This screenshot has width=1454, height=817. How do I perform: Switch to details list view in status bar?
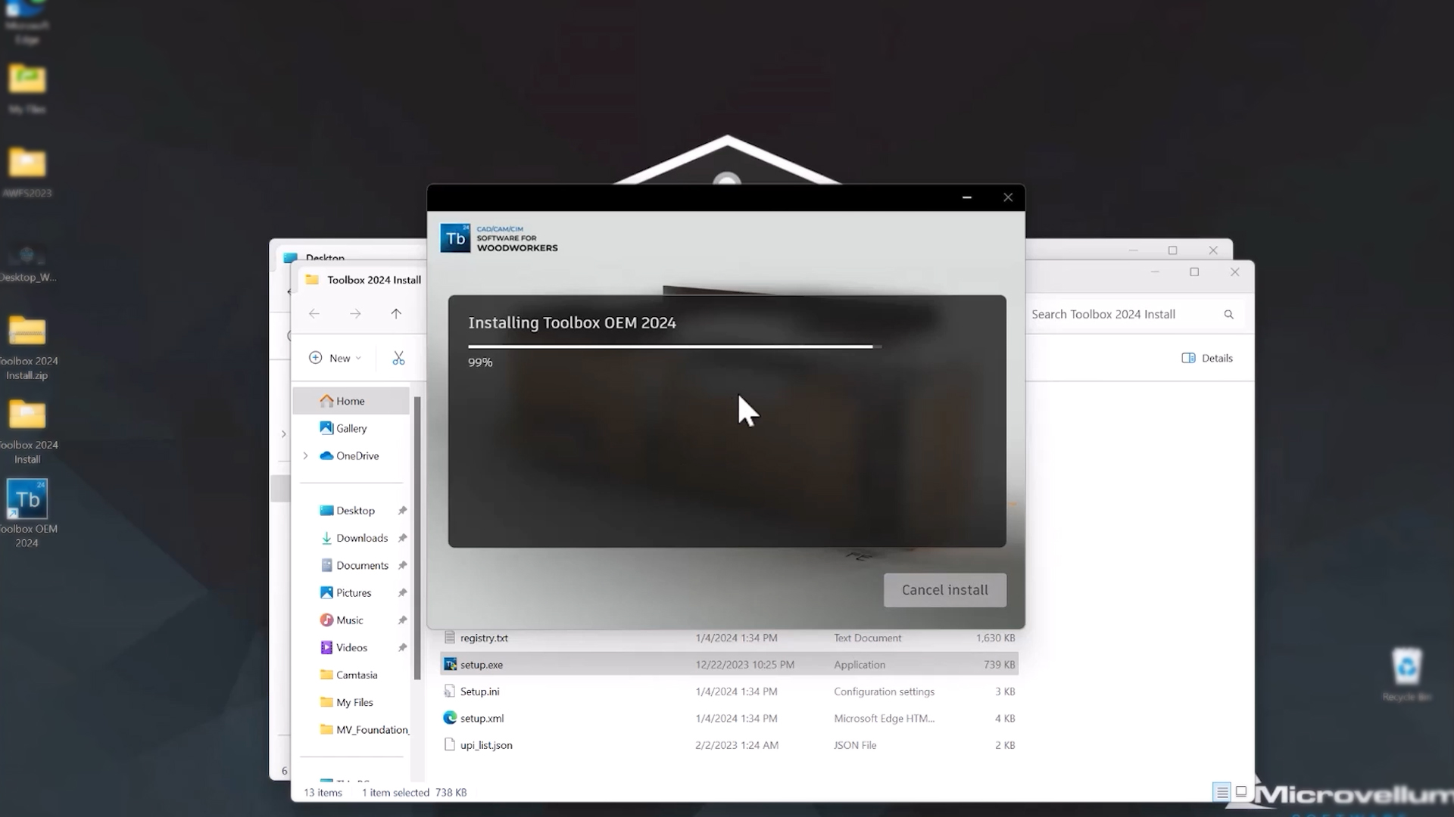tap(1222, 792)
